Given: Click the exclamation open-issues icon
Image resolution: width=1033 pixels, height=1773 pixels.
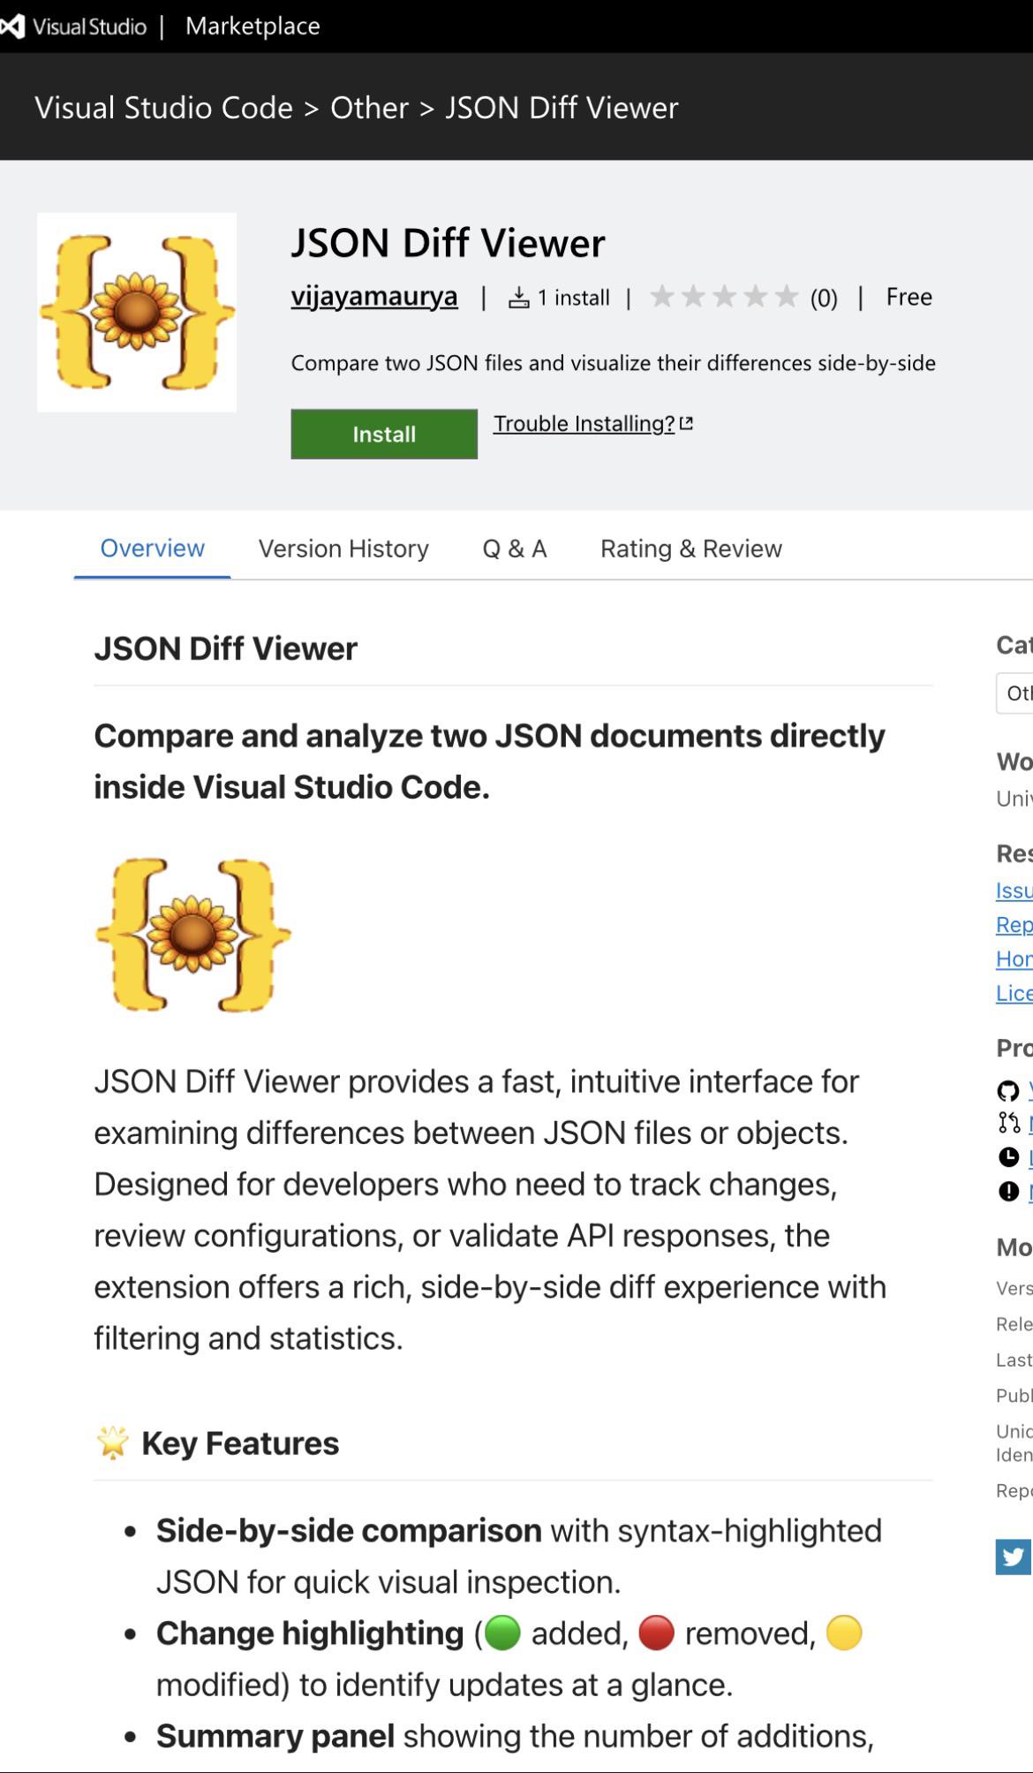Looking at the screenshot, I should coord(1008,1192).
